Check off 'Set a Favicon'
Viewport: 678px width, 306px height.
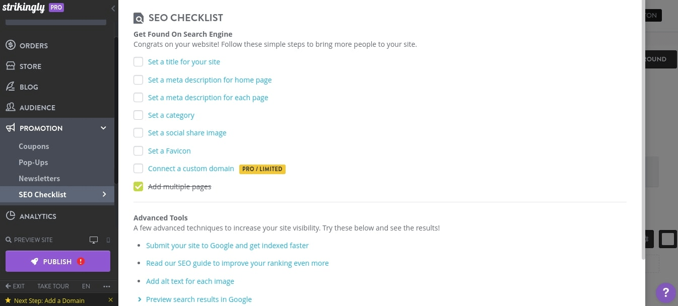138,150
